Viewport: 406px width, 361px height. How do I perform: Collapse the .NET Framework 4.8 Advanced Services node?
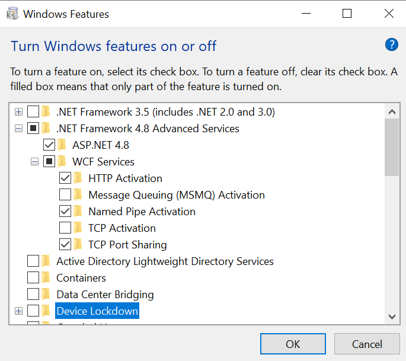pyautogui.click(x=18, y=129)
